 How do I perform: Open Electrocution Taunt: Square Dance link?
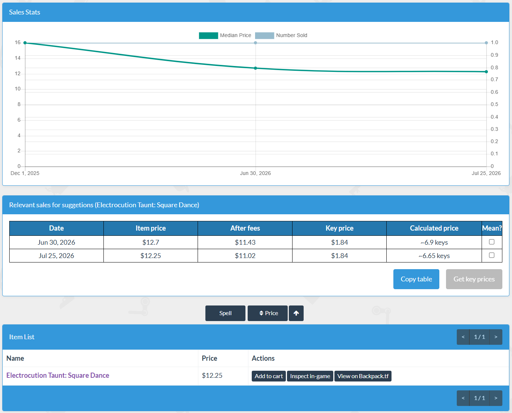(x=58, y=375)
